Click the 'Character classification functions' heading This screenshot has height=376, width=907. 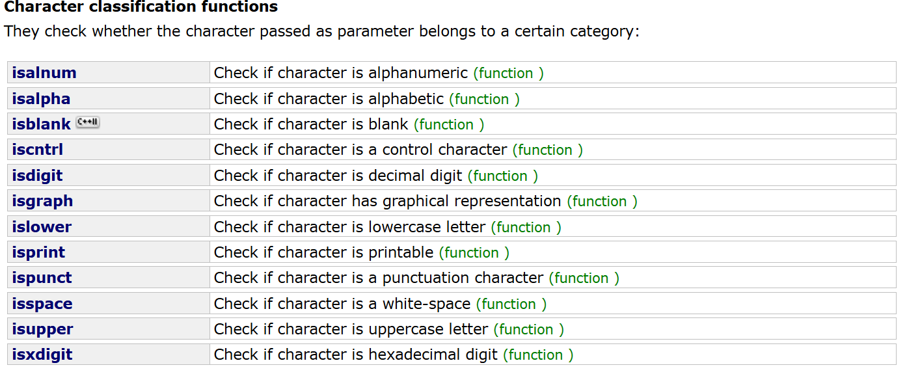tap(141, 7)
